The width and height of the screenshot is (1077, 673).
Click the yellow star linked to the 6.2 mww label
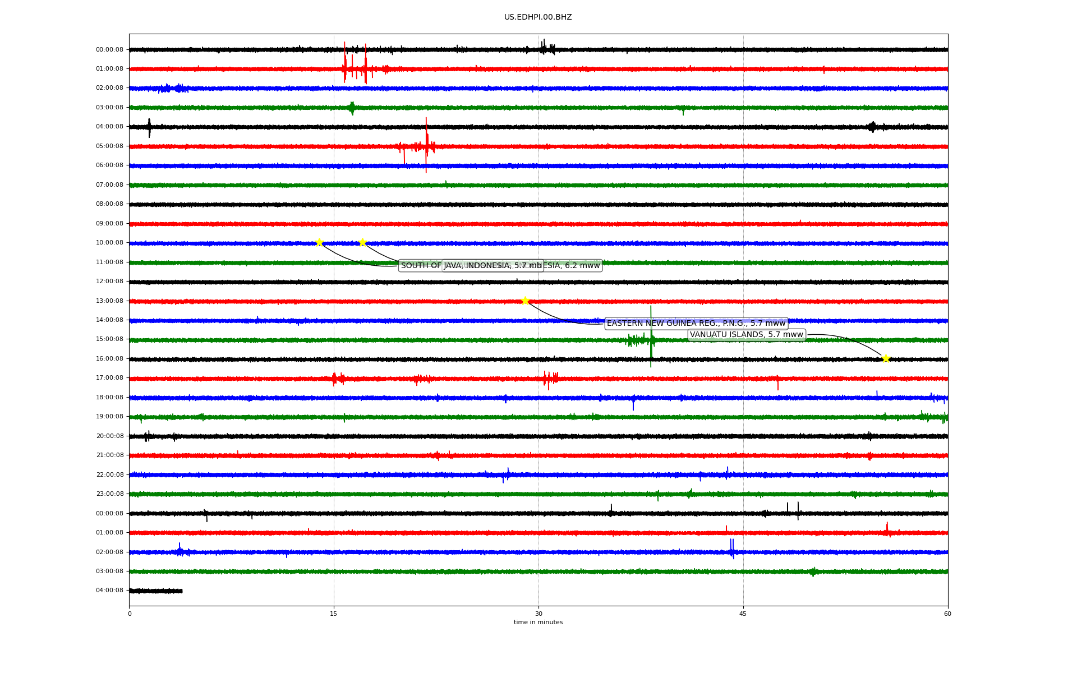[x=362, y=242]
